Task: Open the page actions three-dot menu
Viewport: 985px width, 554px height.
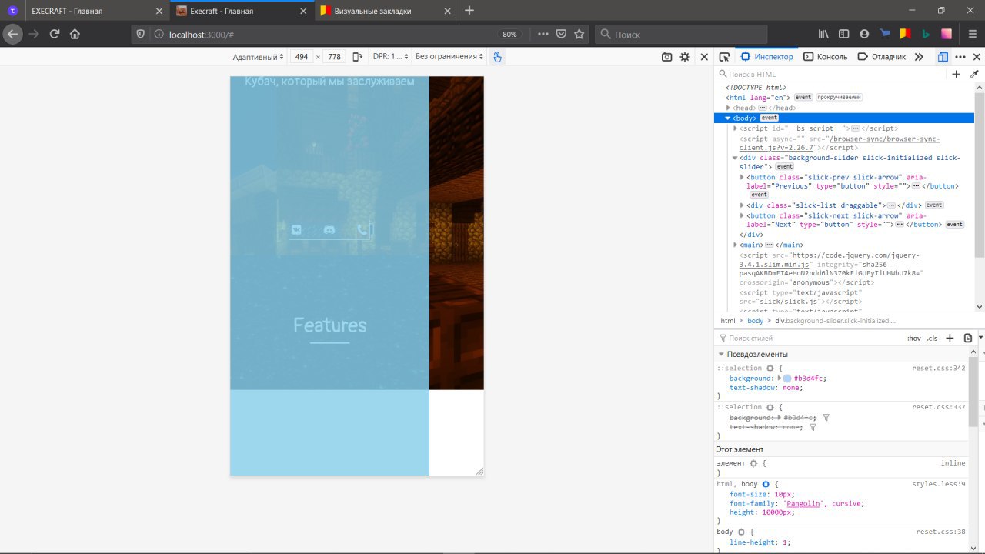Action: (543, 34)
